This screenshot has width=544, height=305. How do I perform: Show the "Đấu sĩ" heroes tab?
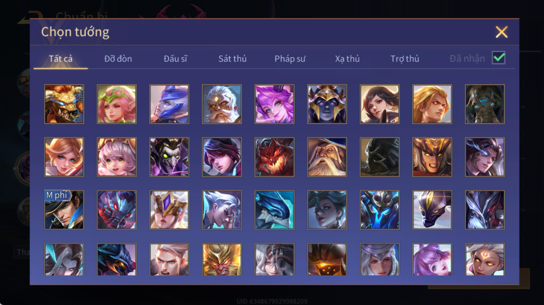coord(175,59)
